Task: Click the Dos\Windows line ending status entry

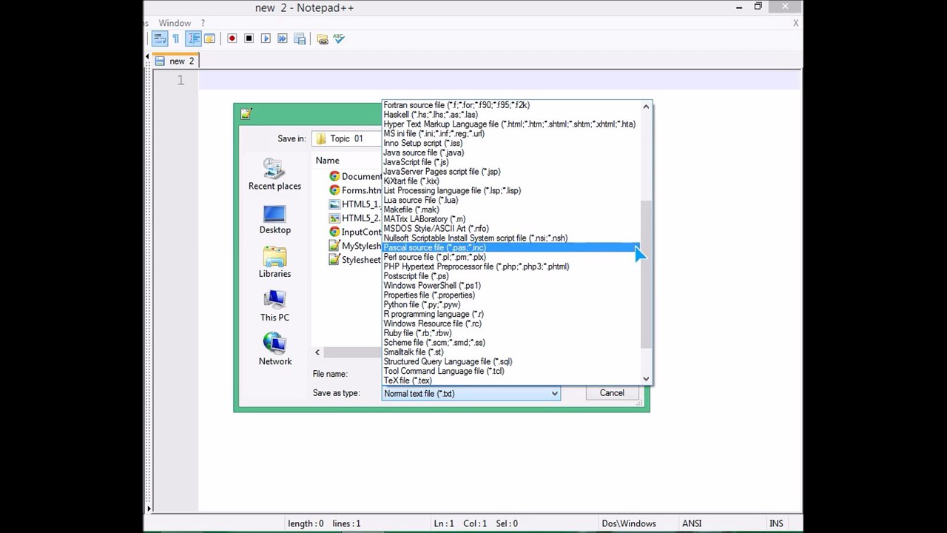Action: [x=629, y=523]
